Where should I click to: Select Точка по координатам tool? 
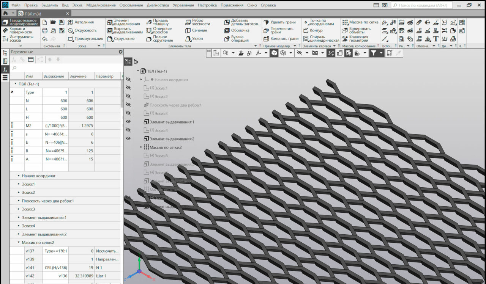pyautogui.click(x=318, y=22)
